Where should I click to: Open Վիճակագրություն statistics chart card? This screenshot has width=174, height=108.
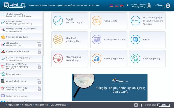click(108, 59)
